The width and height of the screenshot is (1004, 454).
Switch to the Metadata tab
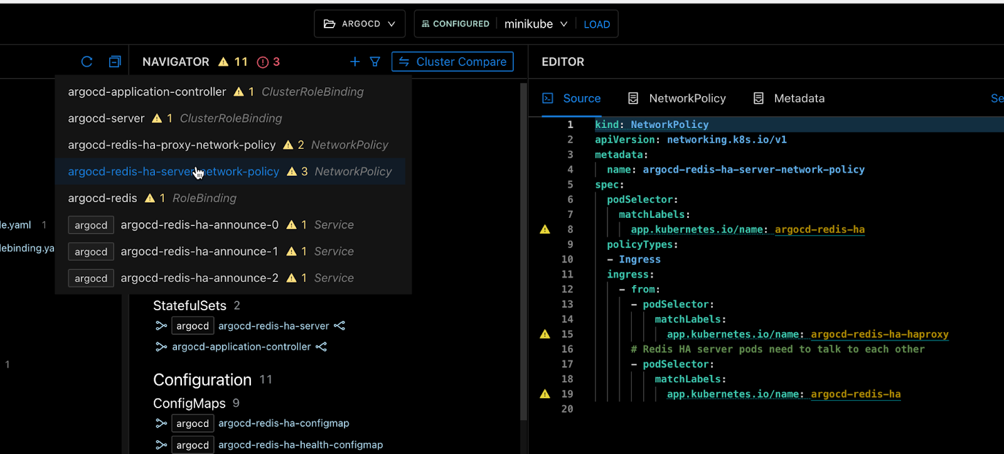tap(789, 98)
